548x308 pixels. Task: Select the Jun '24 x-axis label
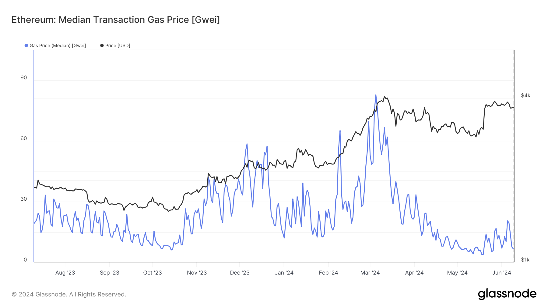coord(502,273)
